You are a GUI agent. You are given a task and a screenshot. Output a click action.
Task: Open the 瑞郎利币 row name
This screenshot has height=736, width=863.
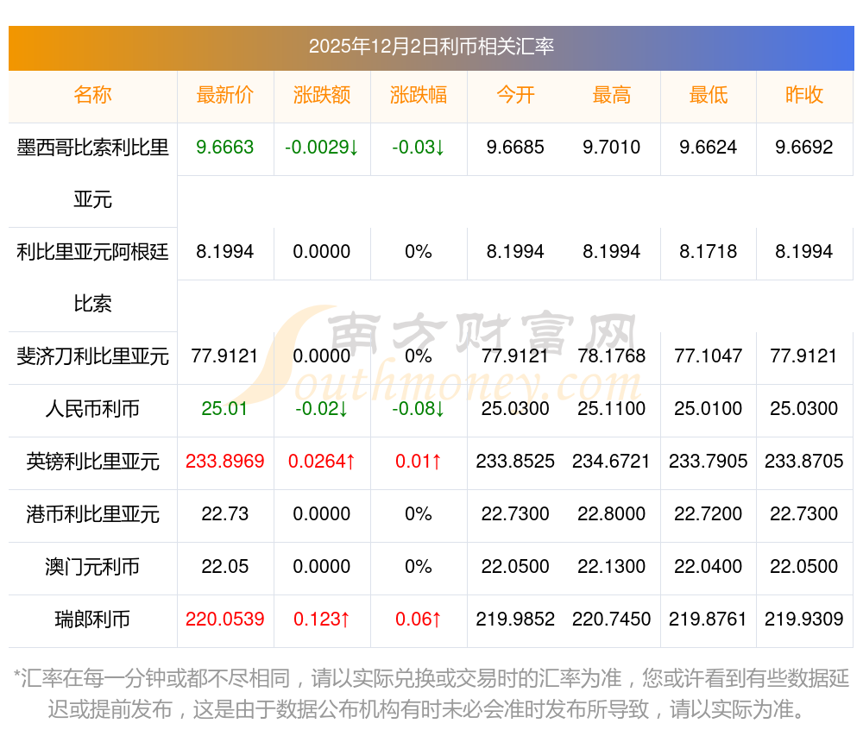coord(92,620)
